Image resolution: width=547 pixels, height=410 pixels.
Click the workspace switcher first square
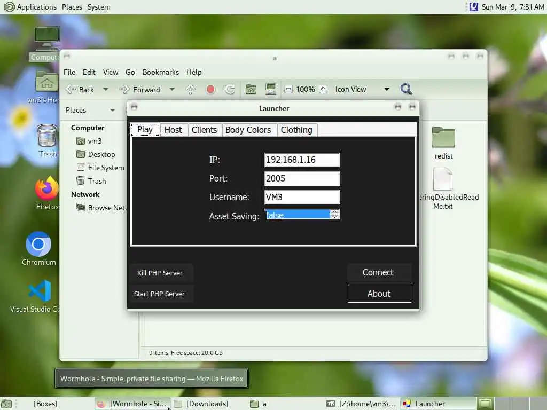(x=485, y=404)
